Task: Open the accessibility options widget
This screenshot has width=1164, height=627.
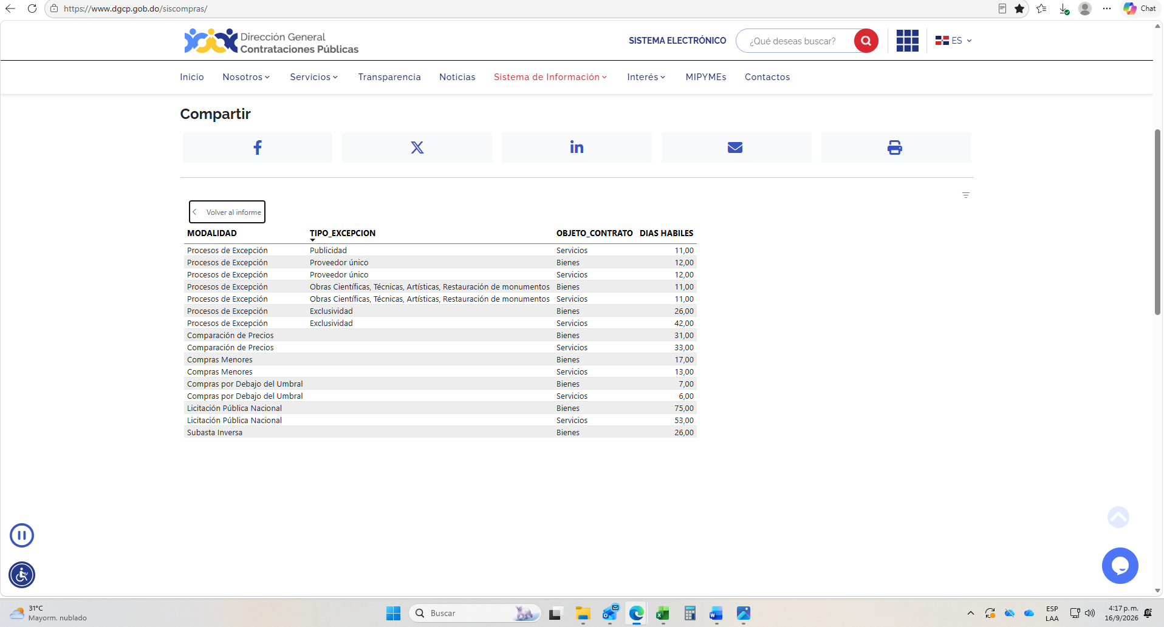Action: 22,575
